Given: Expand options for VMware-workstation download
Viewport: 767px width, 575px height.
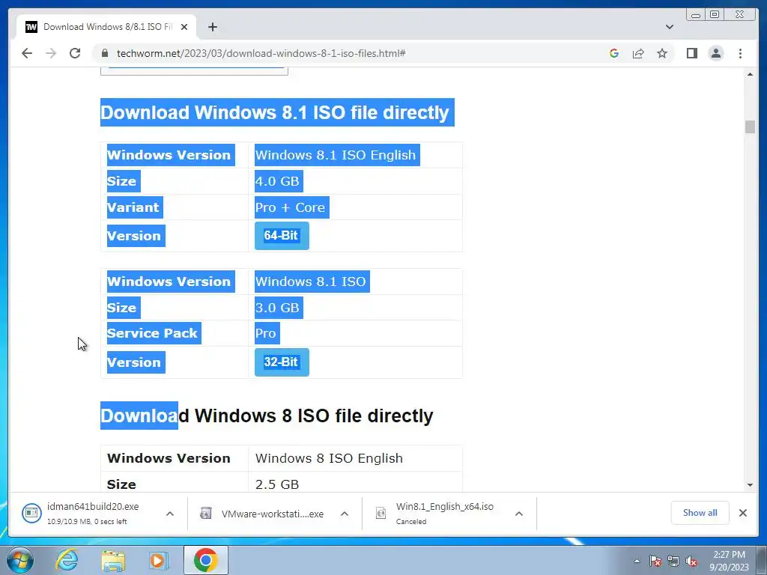Looking at the screenshot, I should tap(345, 514).
